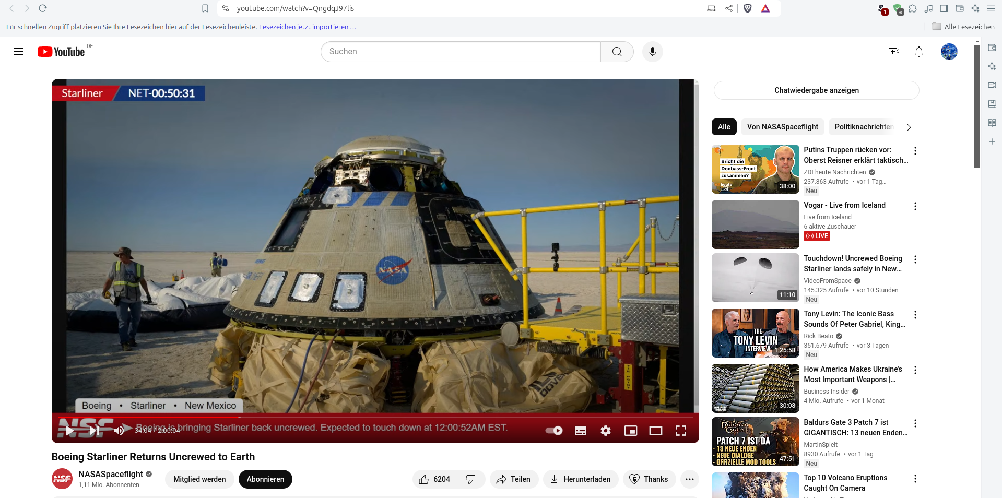This screenshot has height=498, width=1002.
Task: Open options for How America Makes video
Action: tap(915, 370)
